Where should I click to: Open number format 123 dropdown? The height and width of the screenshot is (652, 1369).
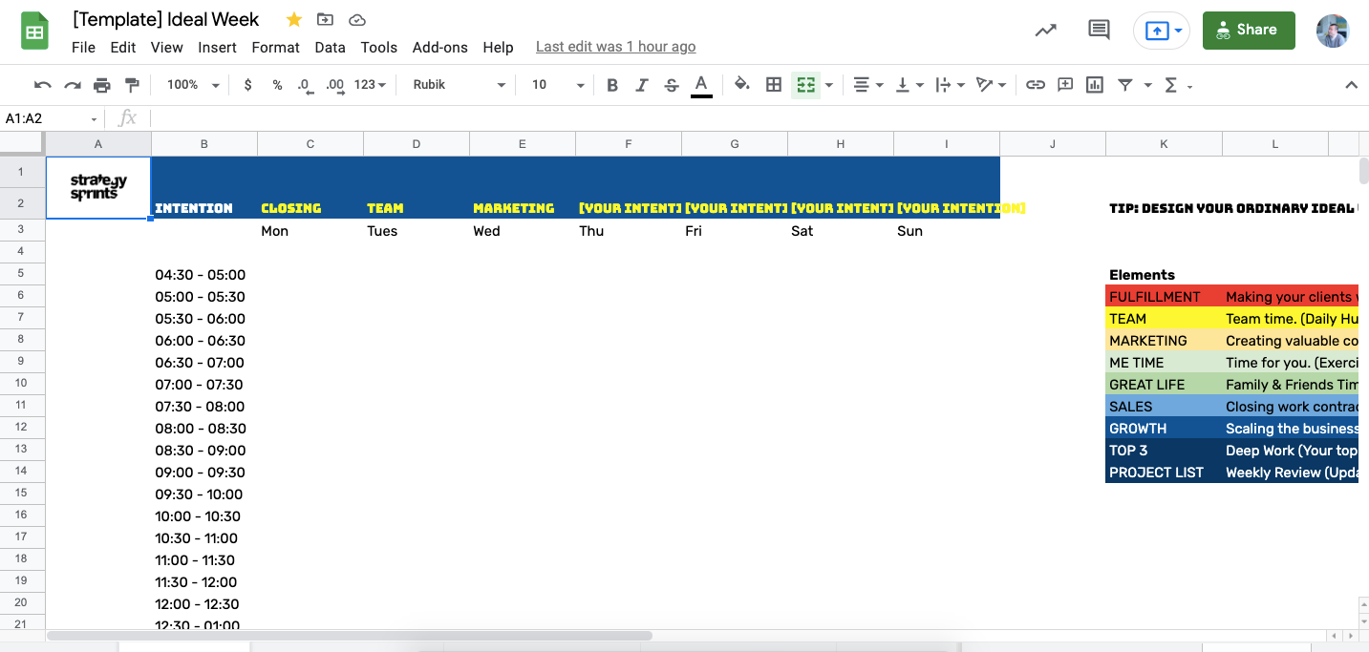[370, 85]
